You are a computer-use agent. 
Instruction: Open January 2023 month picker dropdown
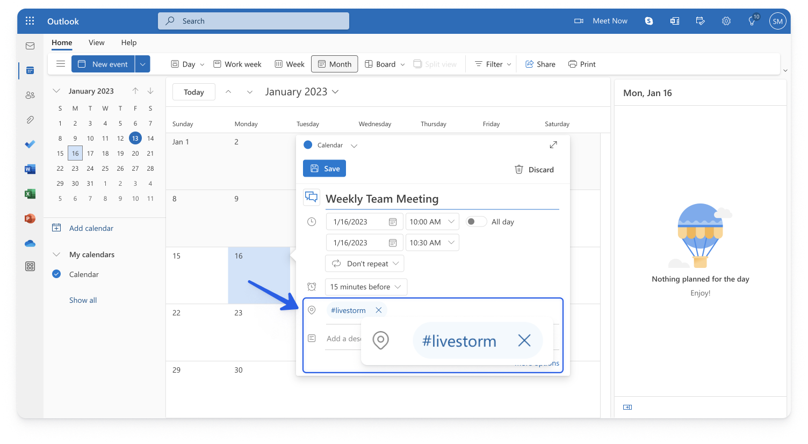pos(335,92)
